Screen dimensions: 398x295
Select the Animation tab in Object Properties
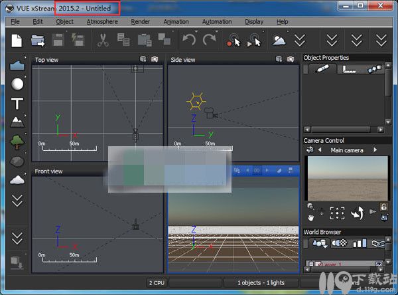(375, 69)
